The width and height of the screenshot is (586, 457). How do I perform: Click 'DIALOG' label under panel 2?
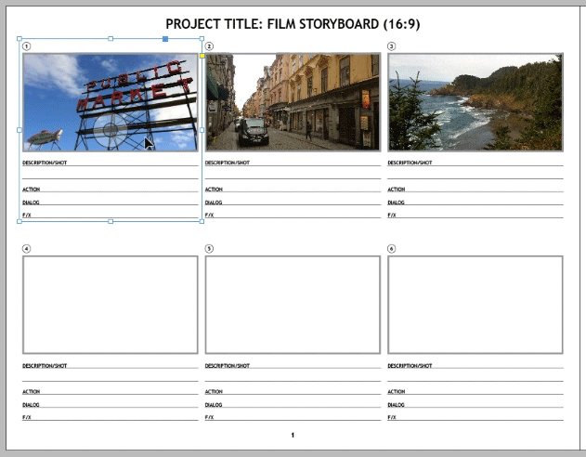click(x=214, y=202)
